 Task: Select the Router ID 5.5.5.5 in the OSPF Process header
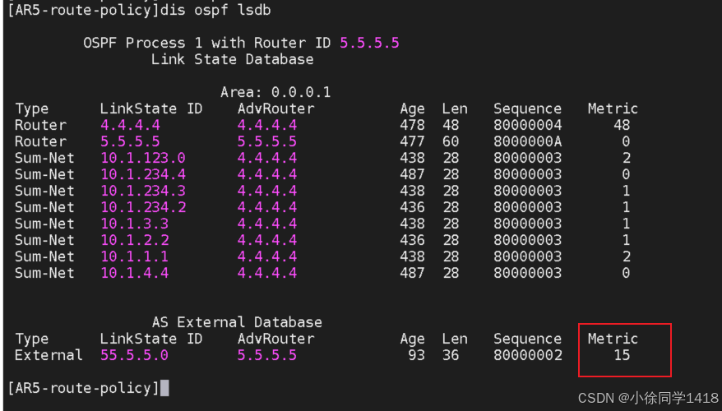pyautogui.click(x=369, y=43)
